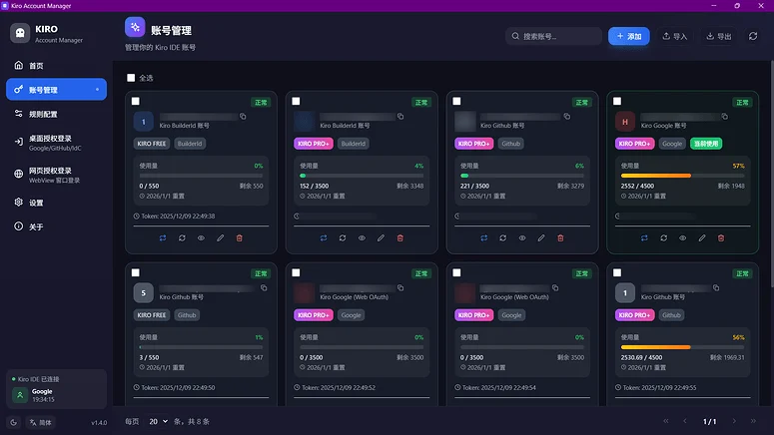Image resolution: width=774 pixels, height=435 pixels.
Task: Focus the 搜索账号 search field
Action: tap(553, 36)
